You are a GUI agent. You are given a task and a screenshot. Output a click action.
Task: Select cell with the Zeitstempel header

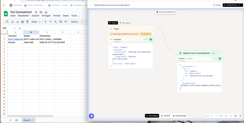(x=47, y=36)
